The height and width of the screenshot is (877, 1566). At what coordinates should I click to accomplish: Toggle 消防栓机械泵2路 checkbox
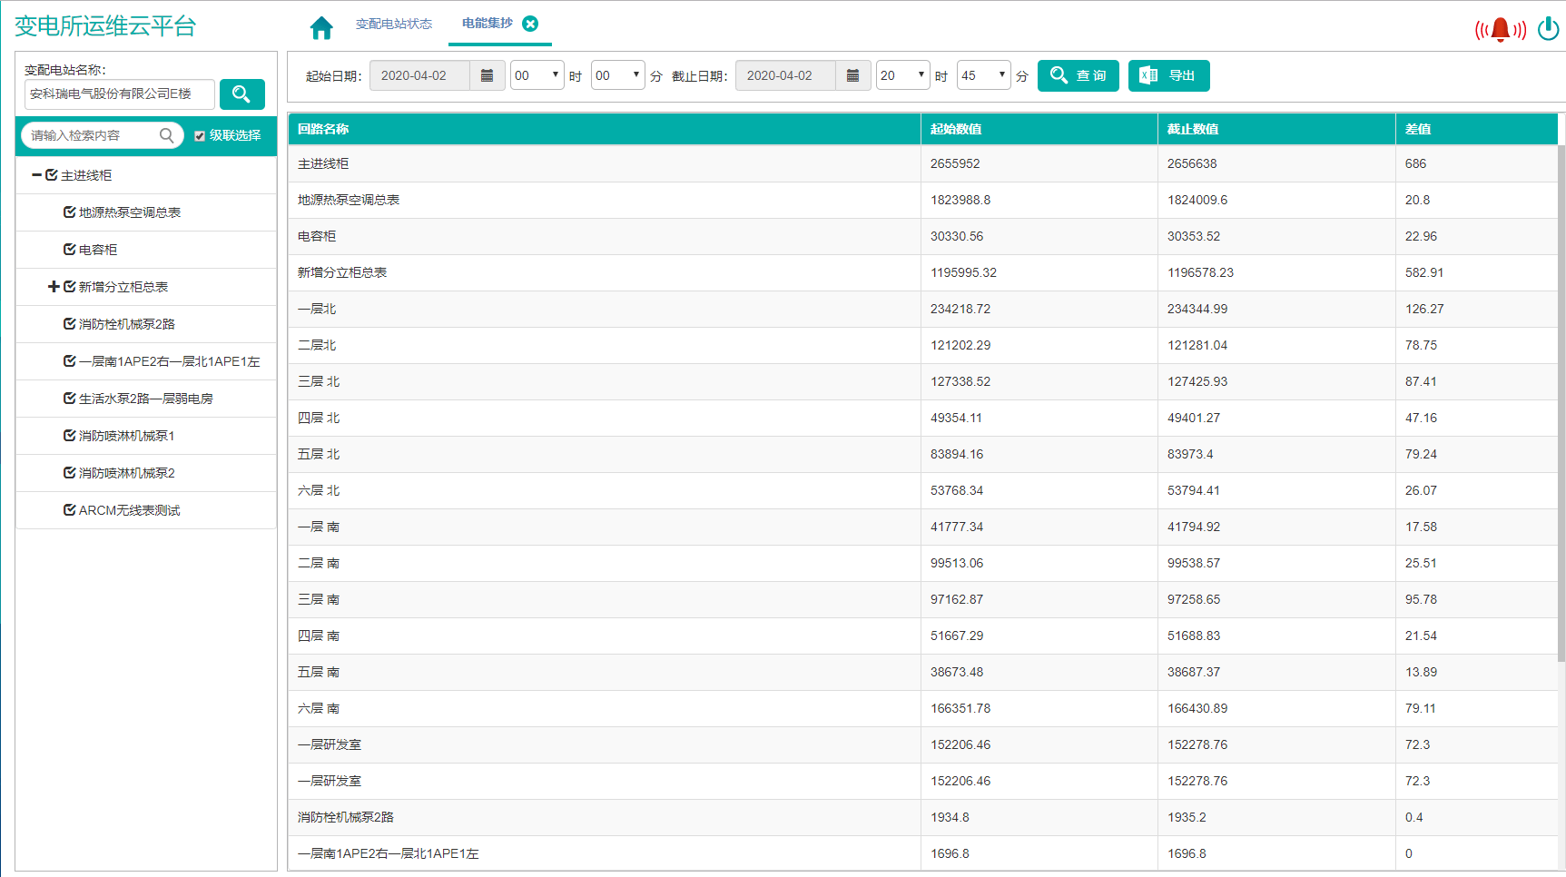click(70, 324)
